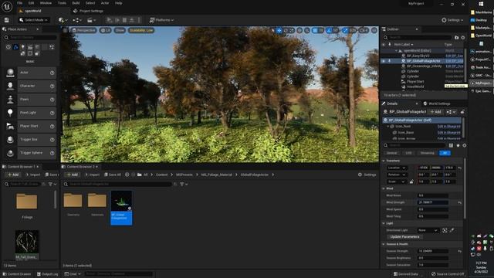Open the Select Mode dropdown
The width and height of the screenshot is (494, 278).
coord(33,20)
